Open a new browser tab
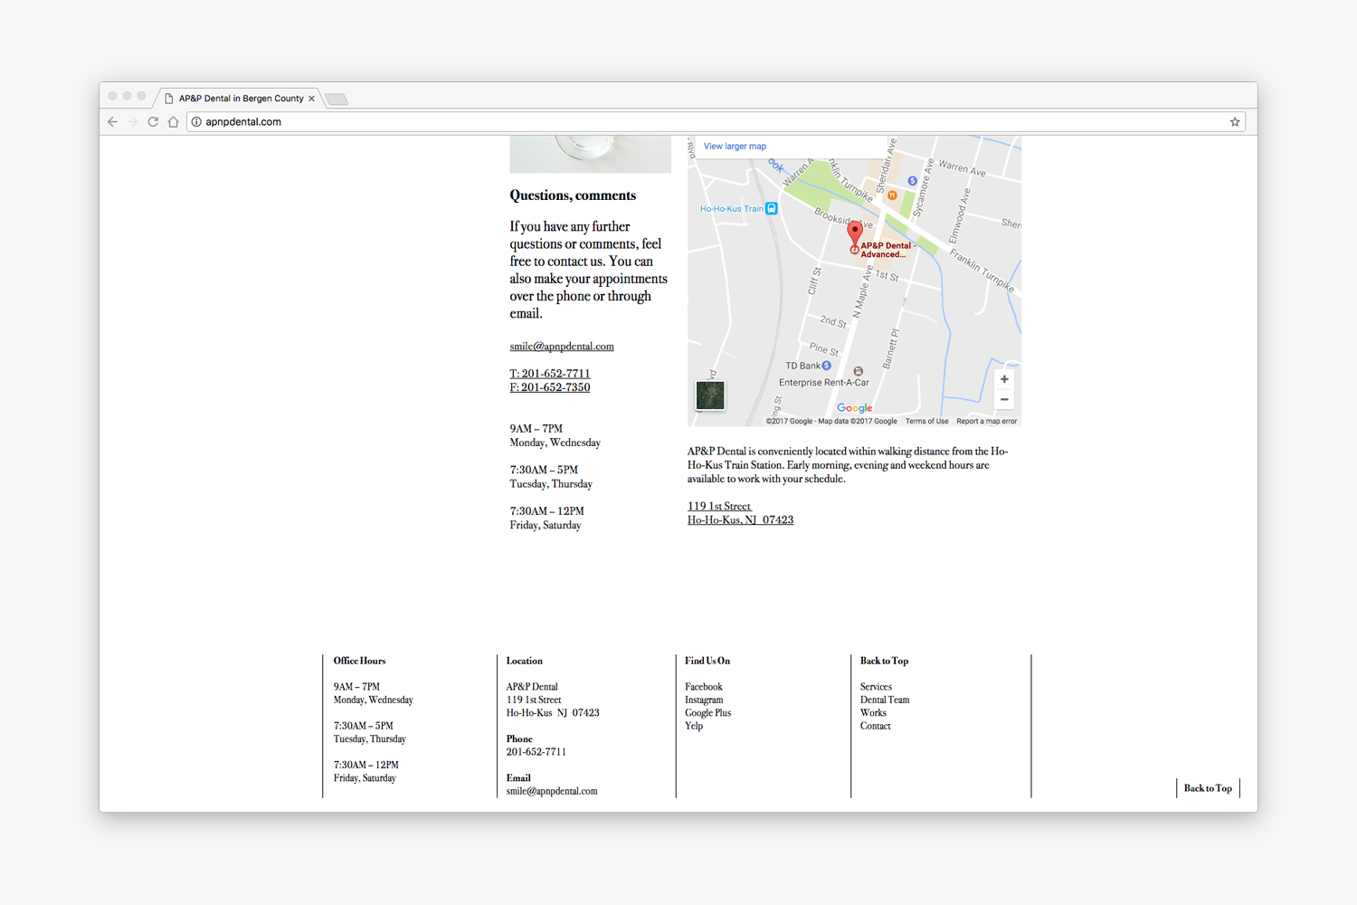The height and width of the screenshot is (905, 1357). coord(337,99)
